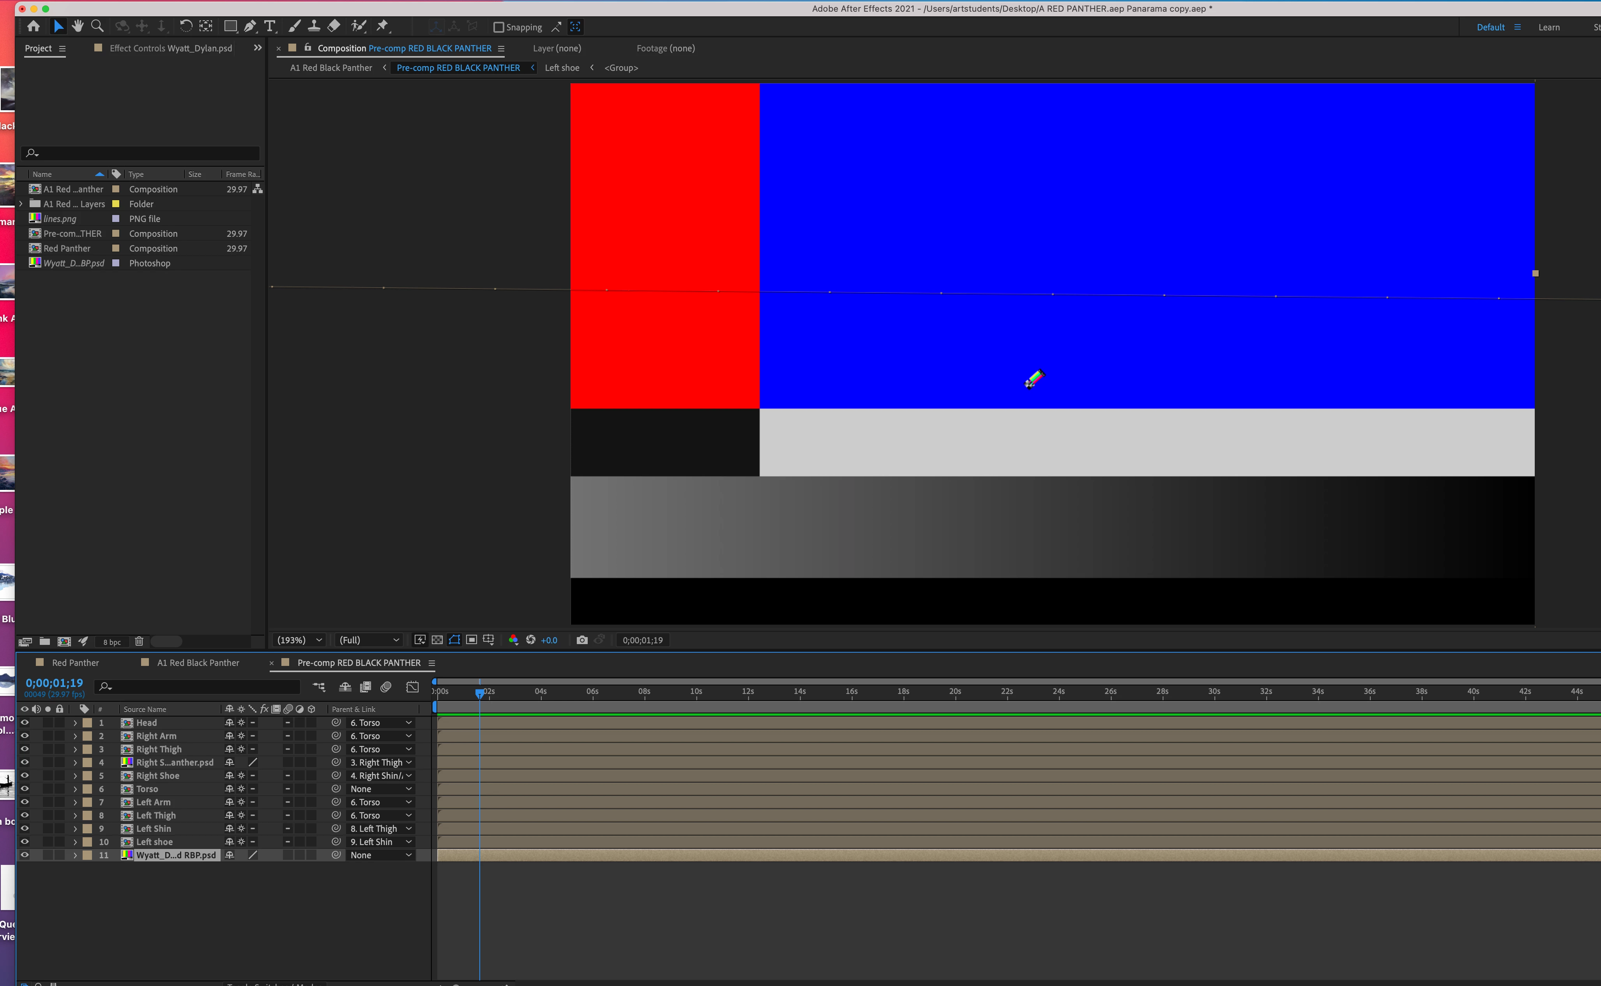This screenshot has width=1601, height=986.
Task: Open the 193% magnification dropdown
Action: point(300,640)
